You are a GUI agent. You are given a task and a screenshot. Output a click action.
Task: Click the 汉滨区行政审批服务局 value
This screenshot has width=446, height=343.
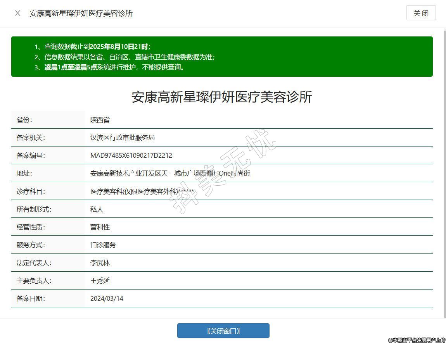point(123,138)
